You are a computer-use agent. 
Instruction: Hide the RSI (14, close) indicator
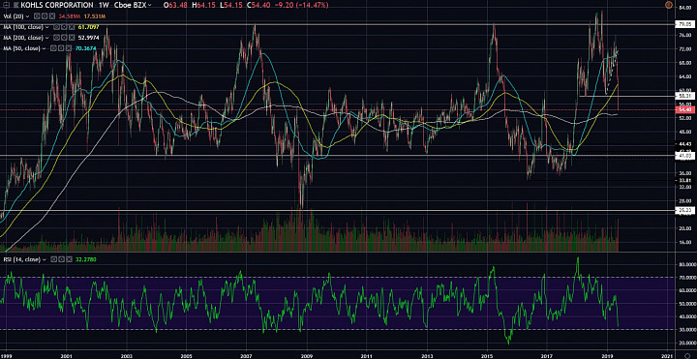coord(54,259)
